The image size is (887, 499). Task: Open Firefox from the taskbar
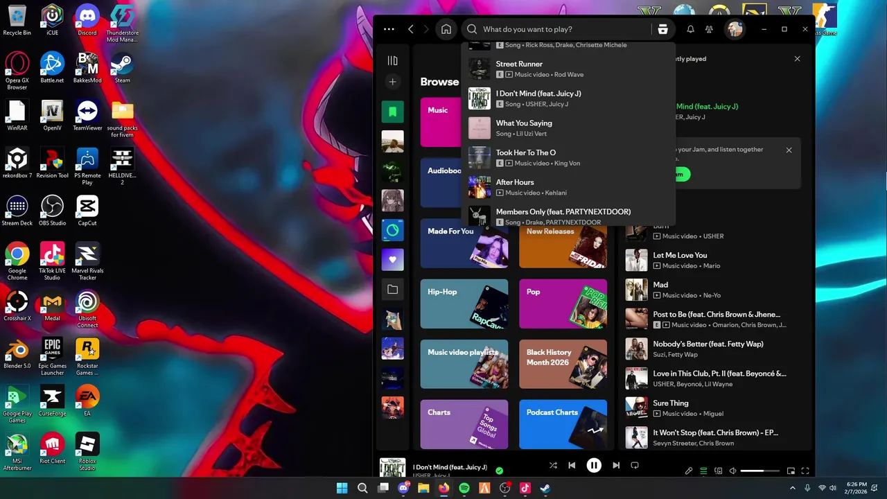[443, 488]
